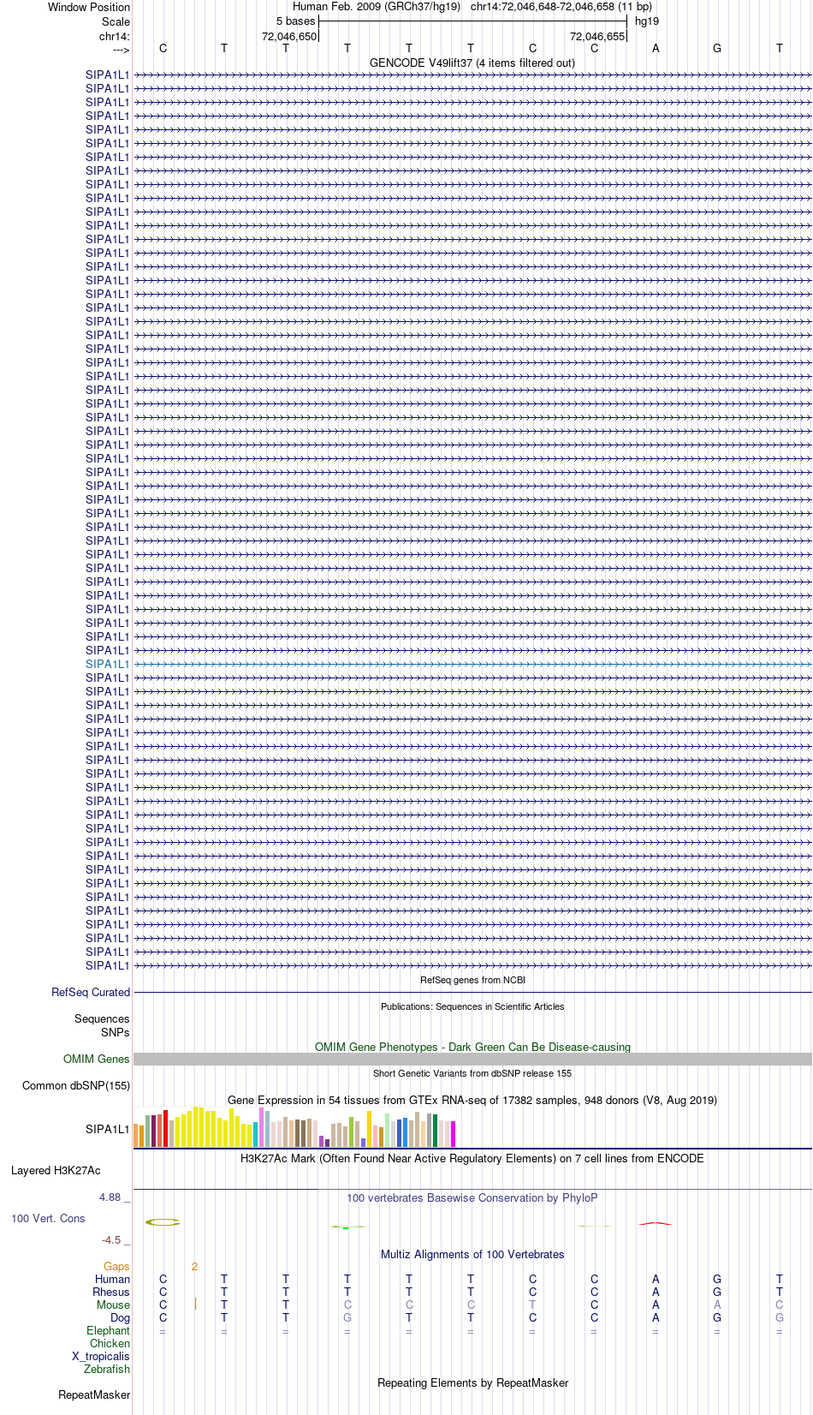Click the blue RefSeq Curated intron line

pos(472,993)
